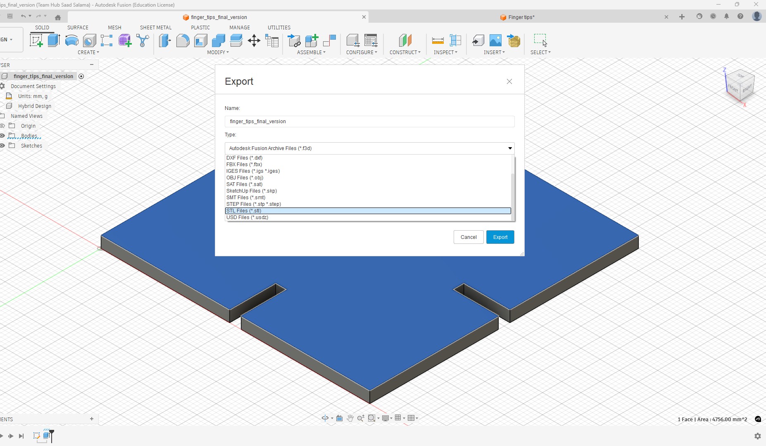Launch the Automated Modeling tool
The width and height of the screenshot is (766, 446).
pos(143,41)
